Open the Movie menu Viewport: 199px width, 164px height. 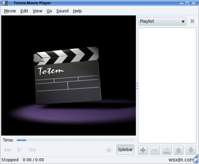coord(10,11)
